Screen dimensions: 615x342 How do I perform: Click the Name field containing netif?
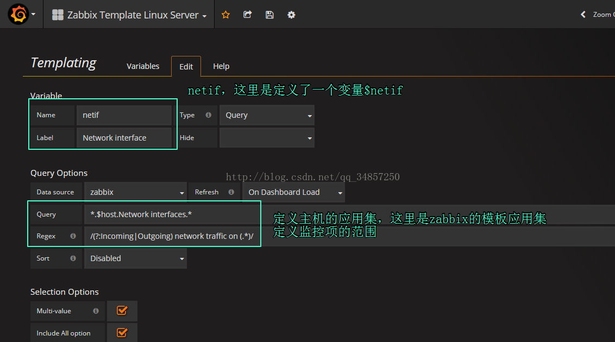click(124, 115)
